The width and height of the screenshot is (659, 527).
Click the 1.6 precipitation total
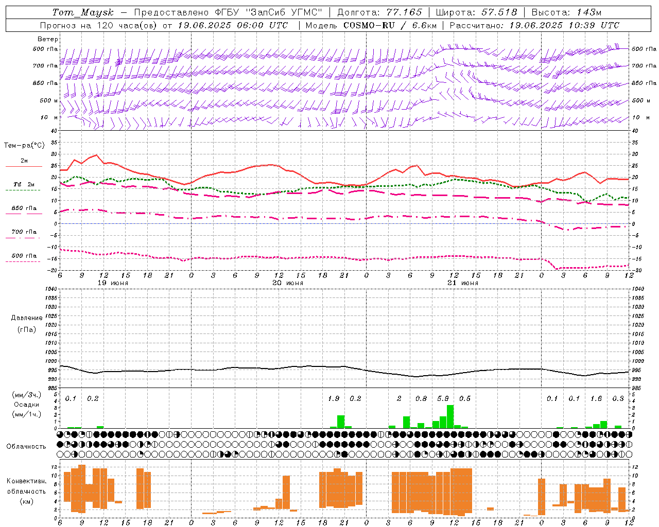[x=596, y=398]
